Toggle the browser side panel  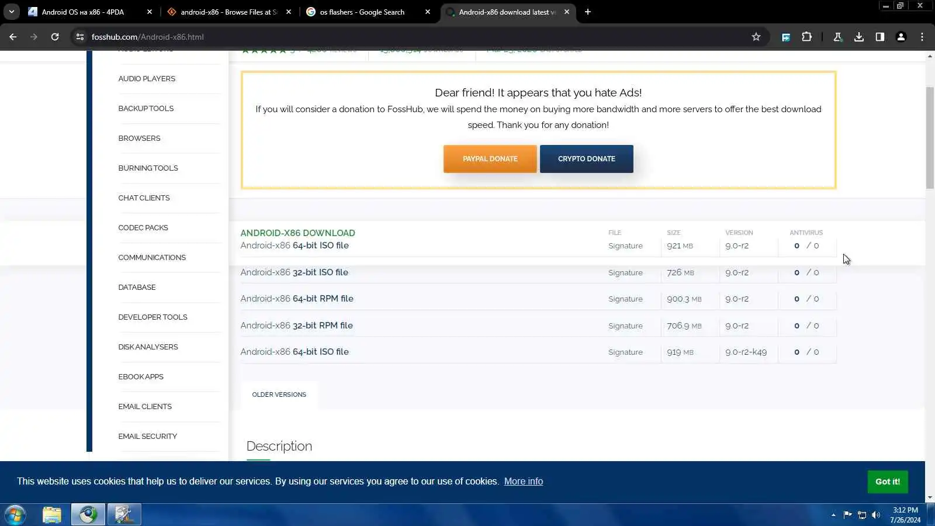[880, 37]
